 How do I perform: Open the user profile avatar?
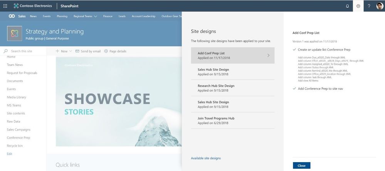point(380,6)
